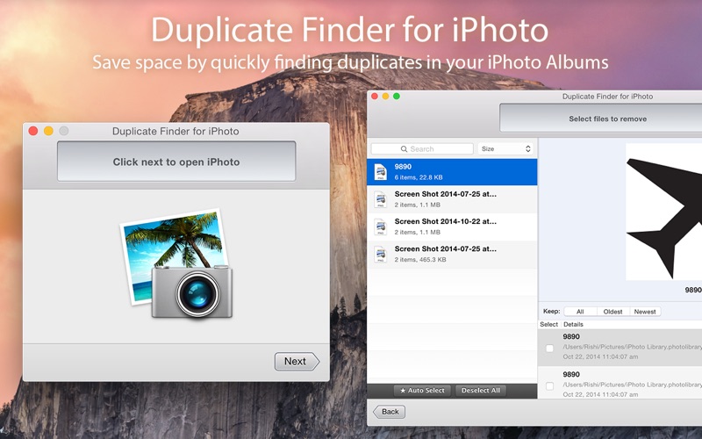702x439 pixels.
Task: Click the iPhoto camera icon in the left window
Action: click(x=177, y=264)
